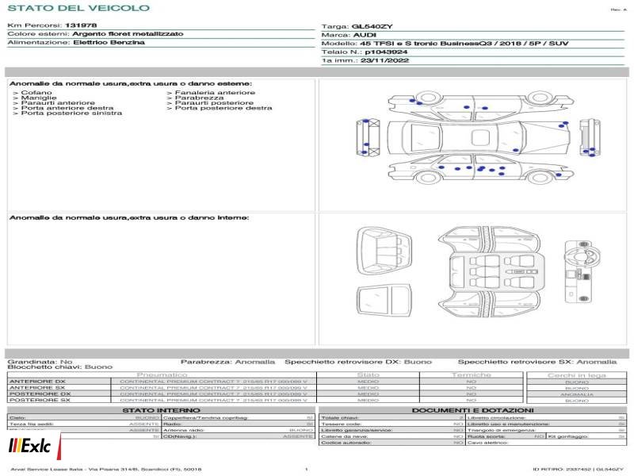Click the upper side-view car diagram
This screenshot has width=634, height=476.
tap(481, 106)
